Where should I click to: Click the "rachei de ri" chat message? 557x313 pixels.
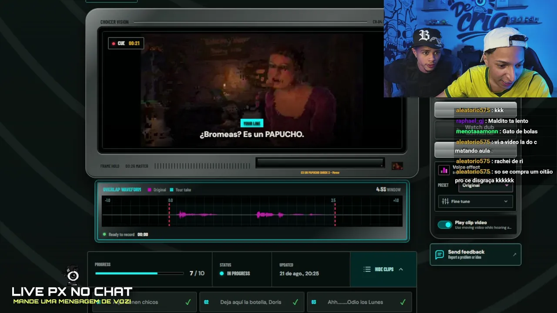point(509,161)
